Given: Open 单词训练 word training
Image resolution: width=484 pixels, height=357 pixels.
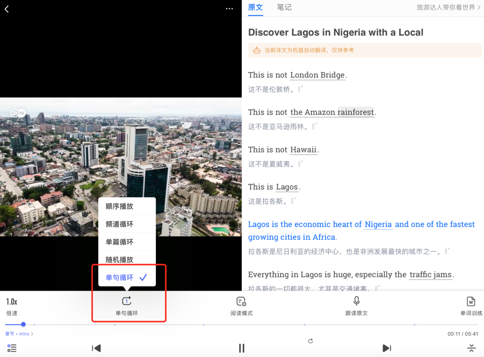Looking at the screenshot, I should pos(471,306).
